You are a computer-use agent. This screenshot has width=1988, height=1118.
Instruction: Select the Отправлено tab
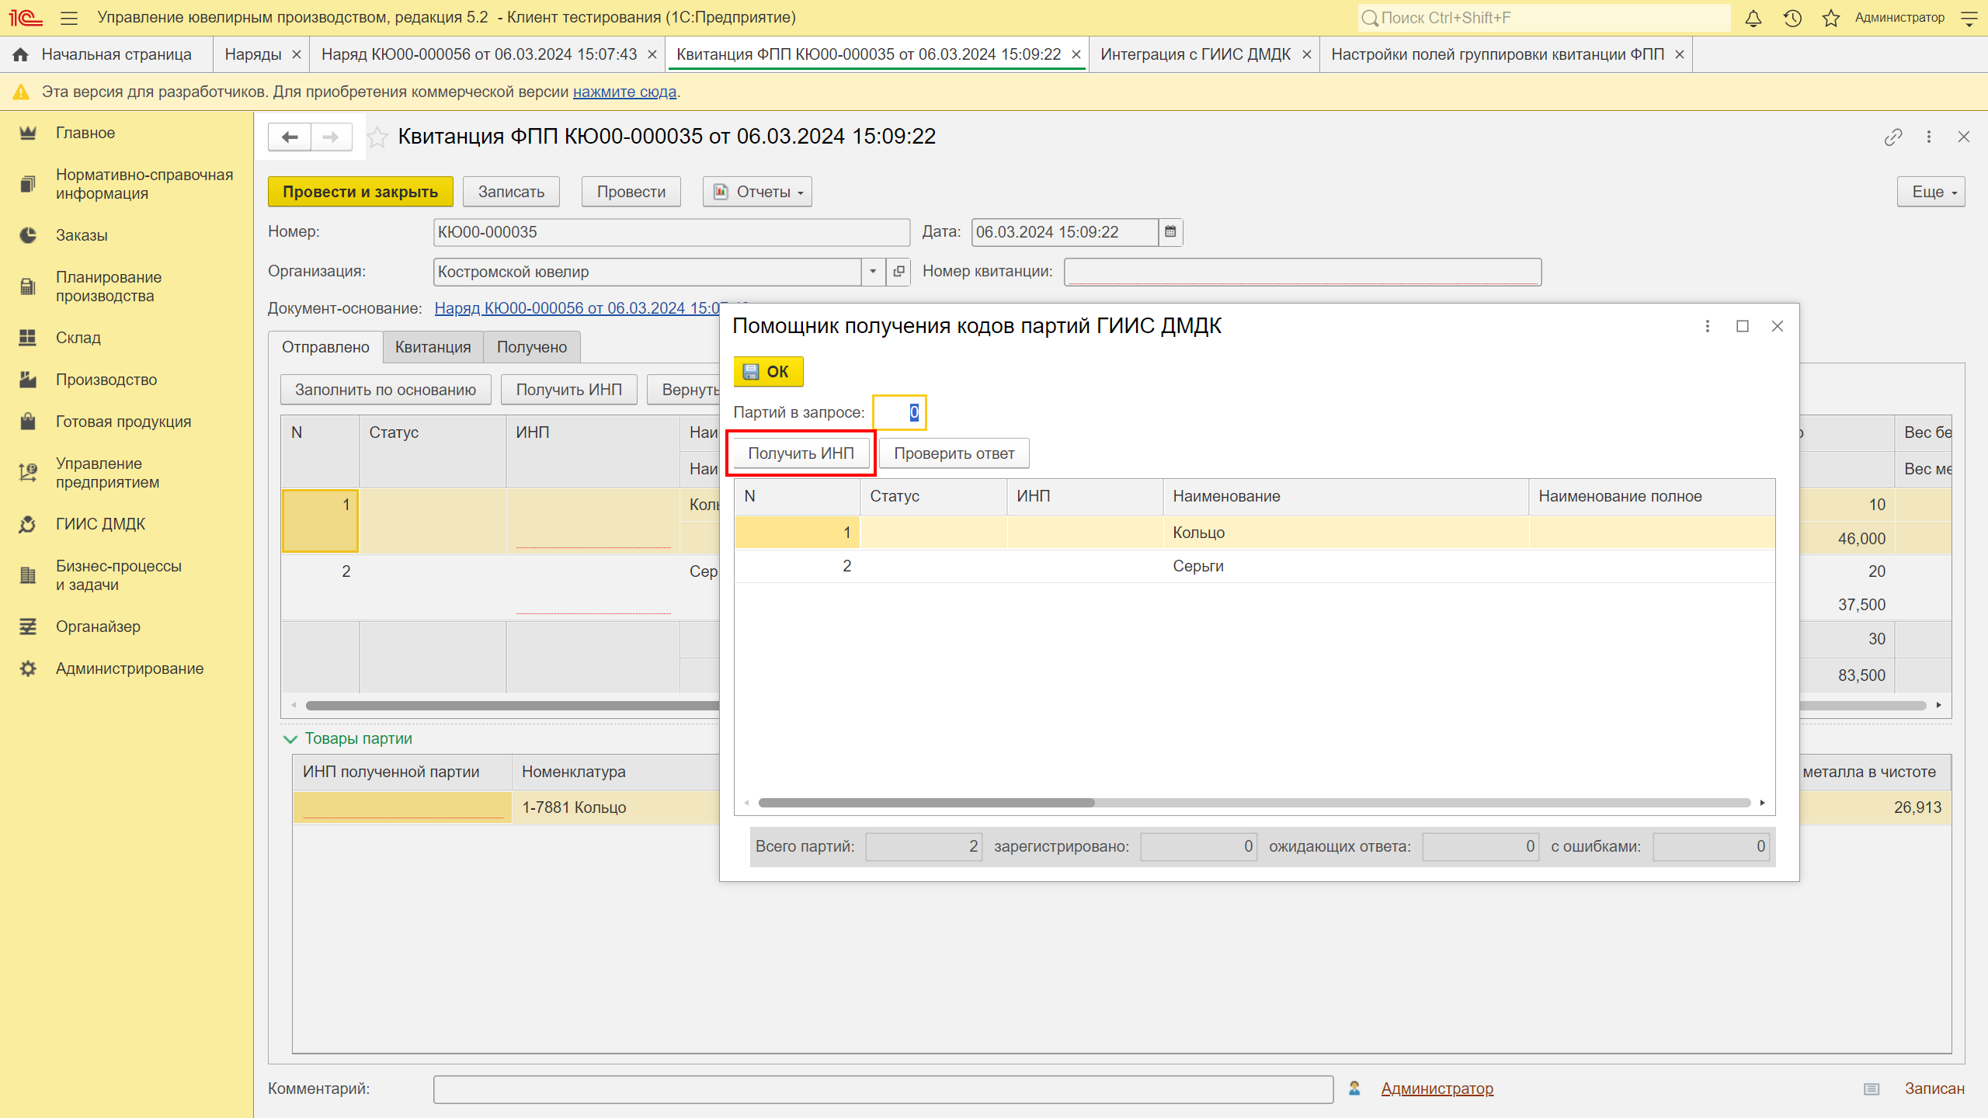coord(325,347)
